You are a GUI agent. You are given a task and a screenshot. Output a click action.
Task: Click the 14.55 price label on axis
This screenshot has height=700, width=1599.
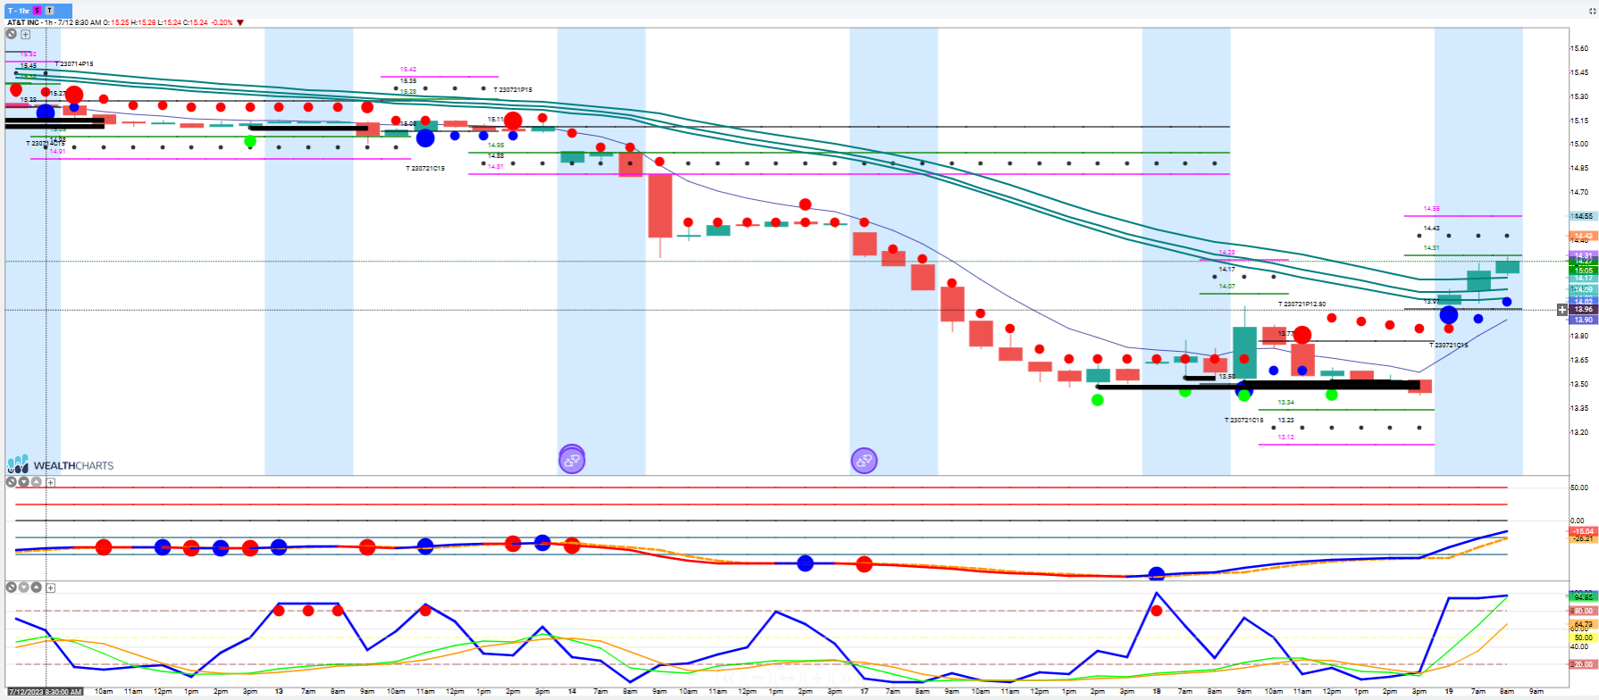[1583, 216]
